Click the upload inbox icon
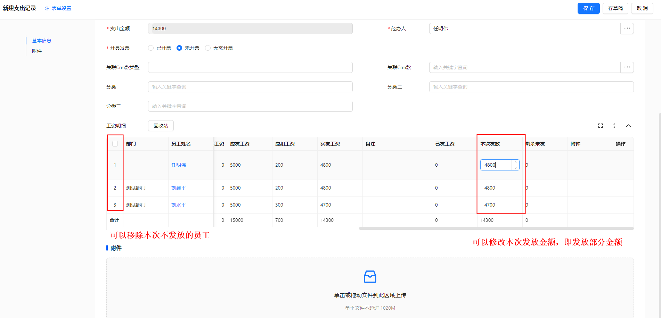661x318 pixels. click(x=370, y=277)
